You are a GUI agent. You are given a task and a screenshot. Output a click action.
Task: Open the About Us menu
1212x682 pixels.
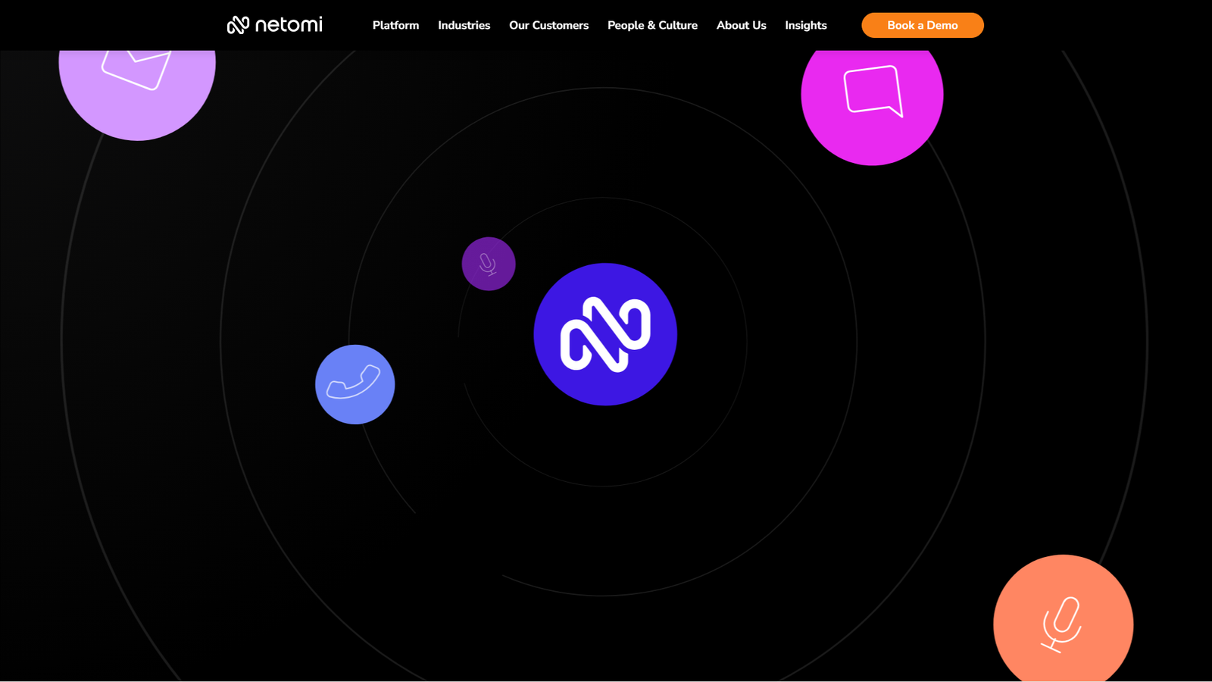(741, 25)
